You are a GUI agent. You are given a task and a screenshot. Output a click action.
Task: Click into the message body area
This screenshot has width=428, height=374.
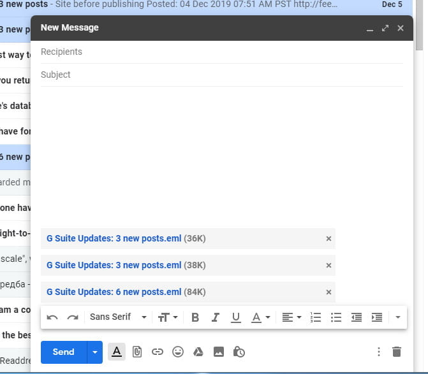[221, 157]
